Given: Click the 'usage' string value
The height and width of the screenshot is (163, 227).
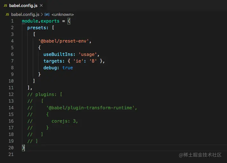Looking at the screenshot, I should pos(88,54).
